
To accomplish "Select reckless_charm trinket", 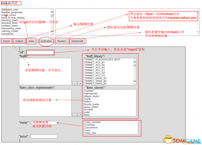I will point(10,26).
